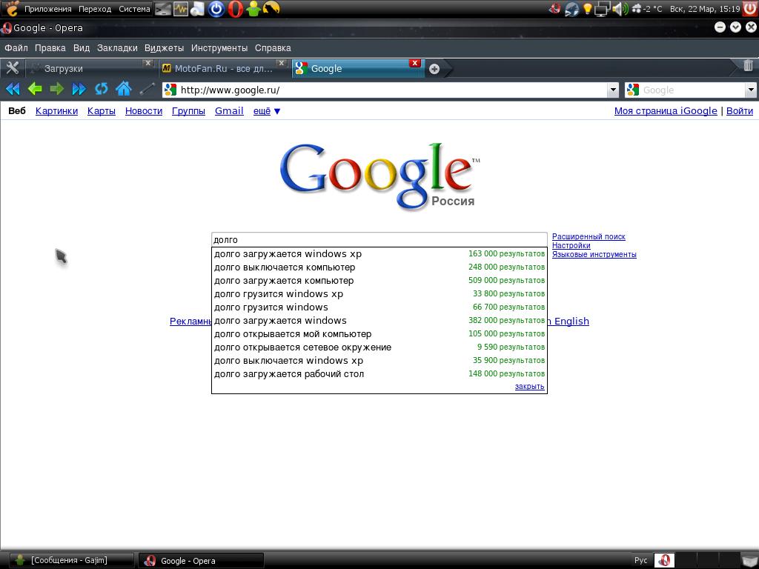This screenshot has width=759, height=569.
Task: Click the Google search box containing долго
Action: tap(379, 240)
